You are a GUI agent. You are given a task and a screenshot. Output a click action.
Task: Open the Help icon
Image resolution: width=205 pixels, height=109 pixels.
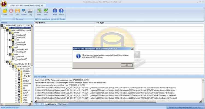(x=55, y=11)
